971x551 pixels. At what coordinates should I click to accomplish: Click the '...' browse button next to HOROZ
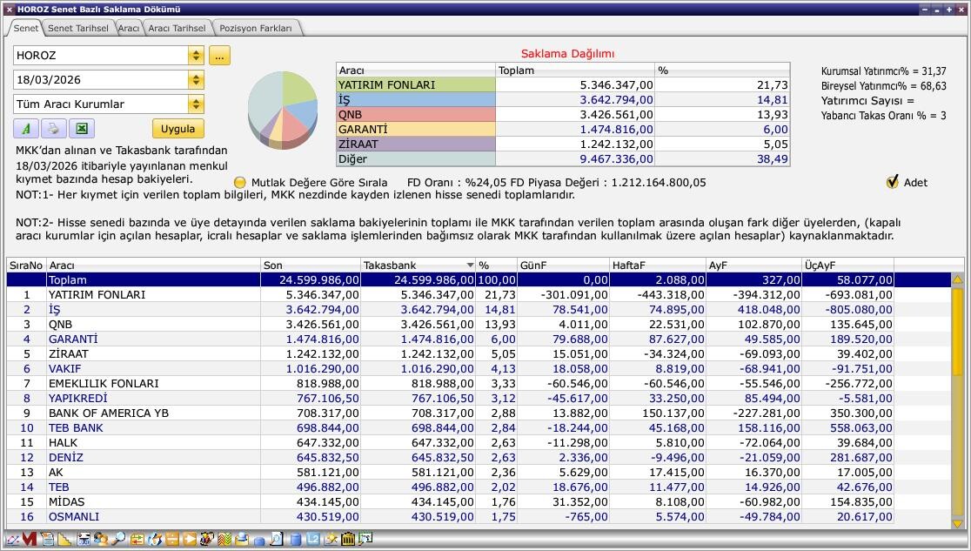click(219, 56)
